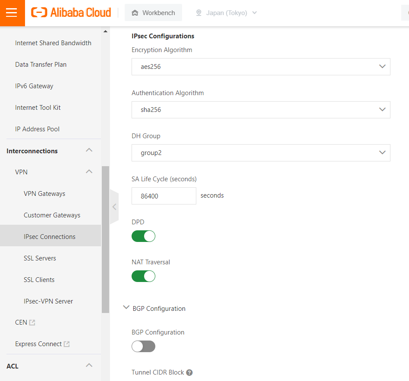This screenshot has width=409, height=381.
Task: Click the CEN external link icon
Action: click(x=32, y=322)
